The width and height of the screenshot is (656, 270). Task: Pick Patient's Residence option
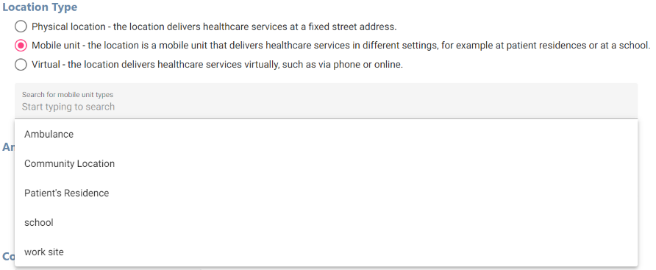coord(326,193)
